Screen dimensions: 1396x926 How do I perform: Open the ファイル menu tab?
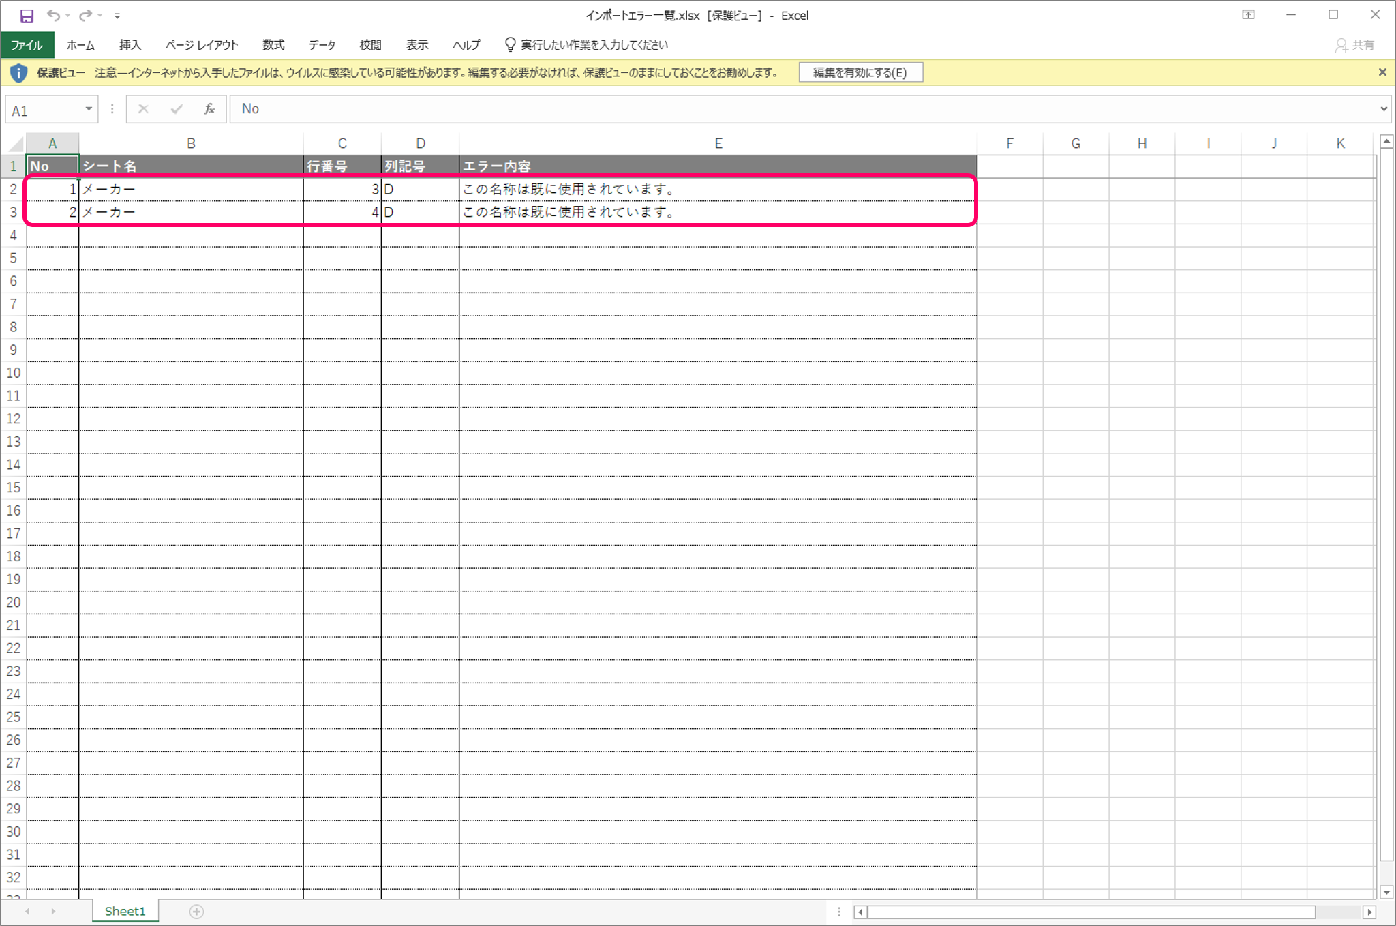click(27, 45)
